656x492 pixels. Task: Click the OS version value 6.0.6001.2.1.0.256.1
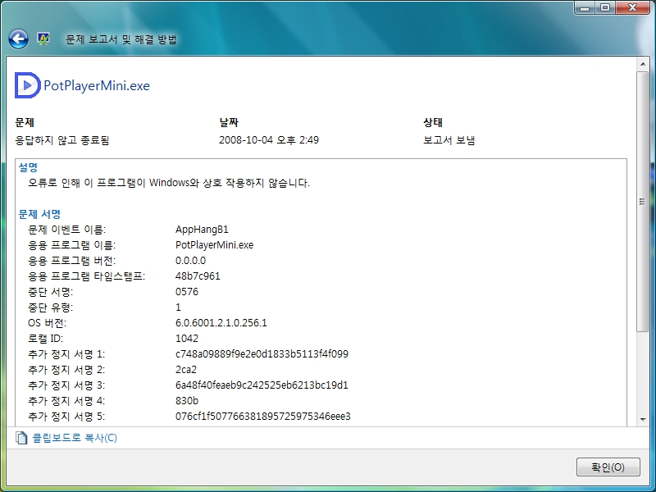tap(221, 322)
